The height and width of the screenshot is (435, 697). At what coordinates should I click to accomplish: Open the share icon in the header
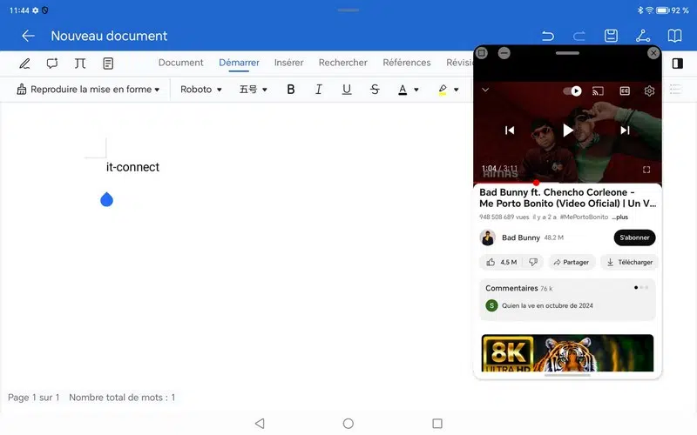point(643,36)
